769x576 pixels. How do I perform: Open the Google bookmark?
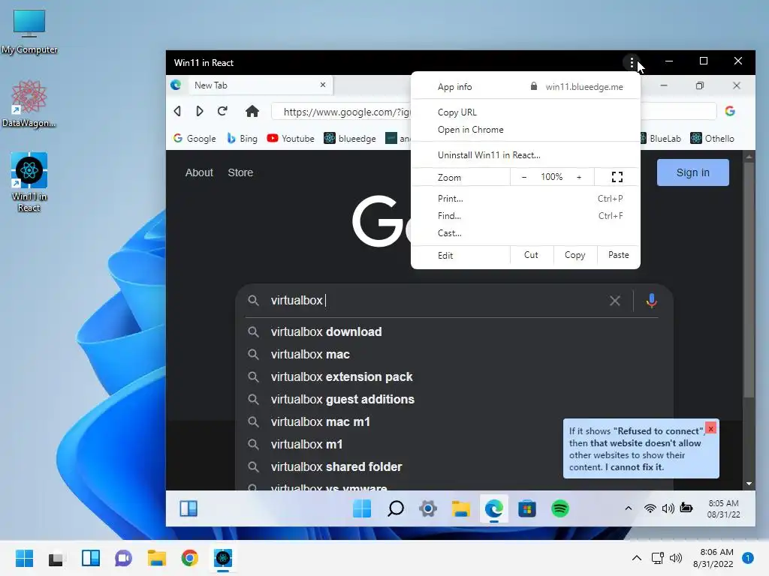pyautogui.click(x=195, y=139)
